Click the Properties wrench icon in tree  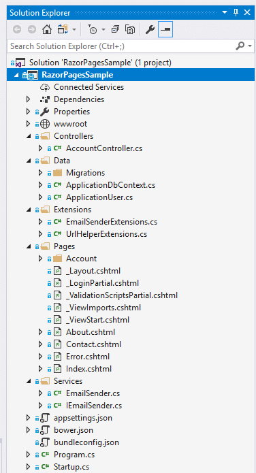click(45, 112)
